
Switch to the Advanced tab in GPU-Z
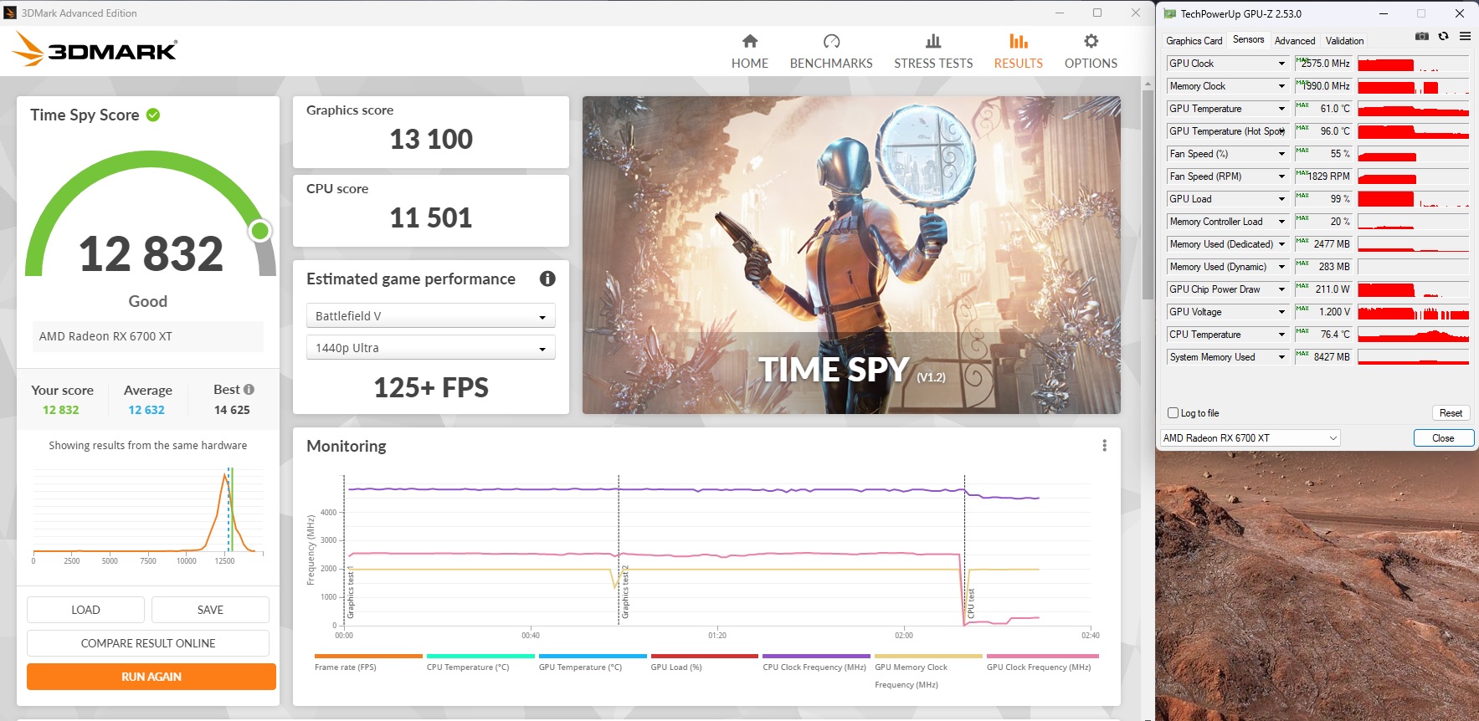click(1295, 41)
